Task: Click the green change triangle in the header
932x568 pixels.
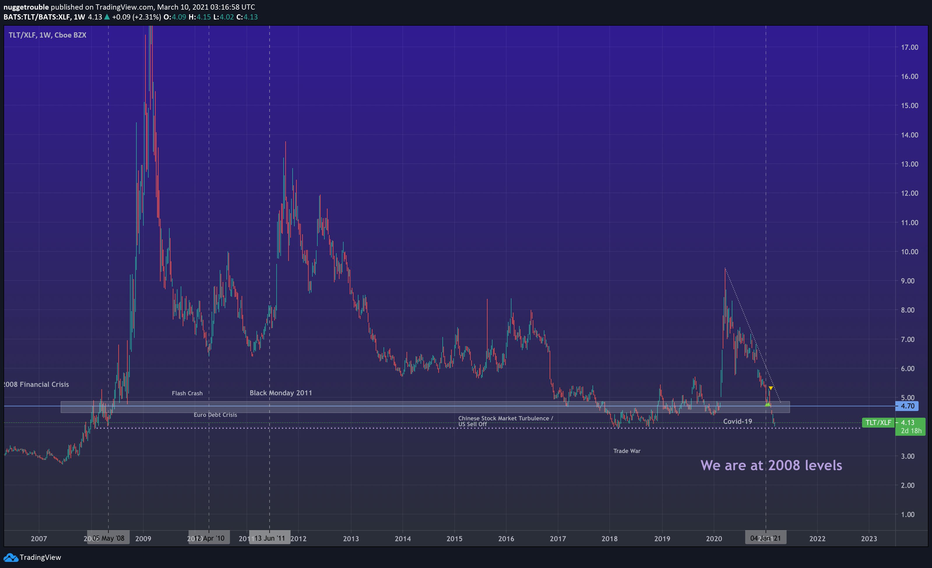Action: (x=107, y=17)
